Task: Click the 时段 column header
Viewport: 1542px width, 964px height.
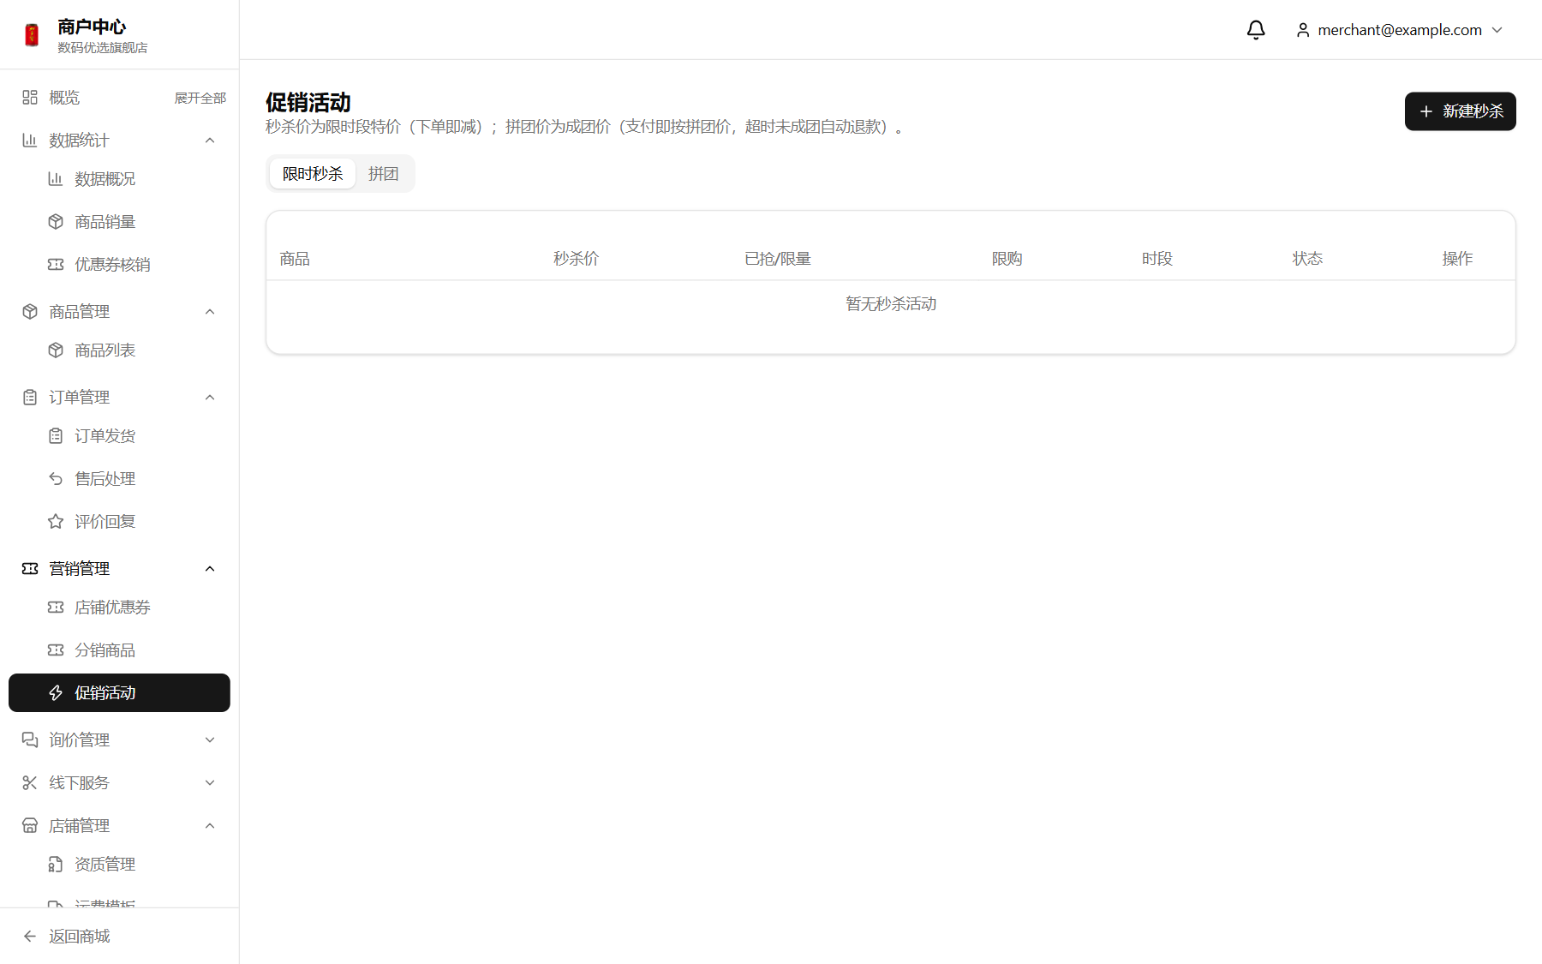Action: point(1157,259)
